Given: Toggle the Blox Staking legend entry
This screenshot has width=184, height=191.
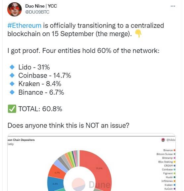Looking at the screenshot, I should 167,162.
